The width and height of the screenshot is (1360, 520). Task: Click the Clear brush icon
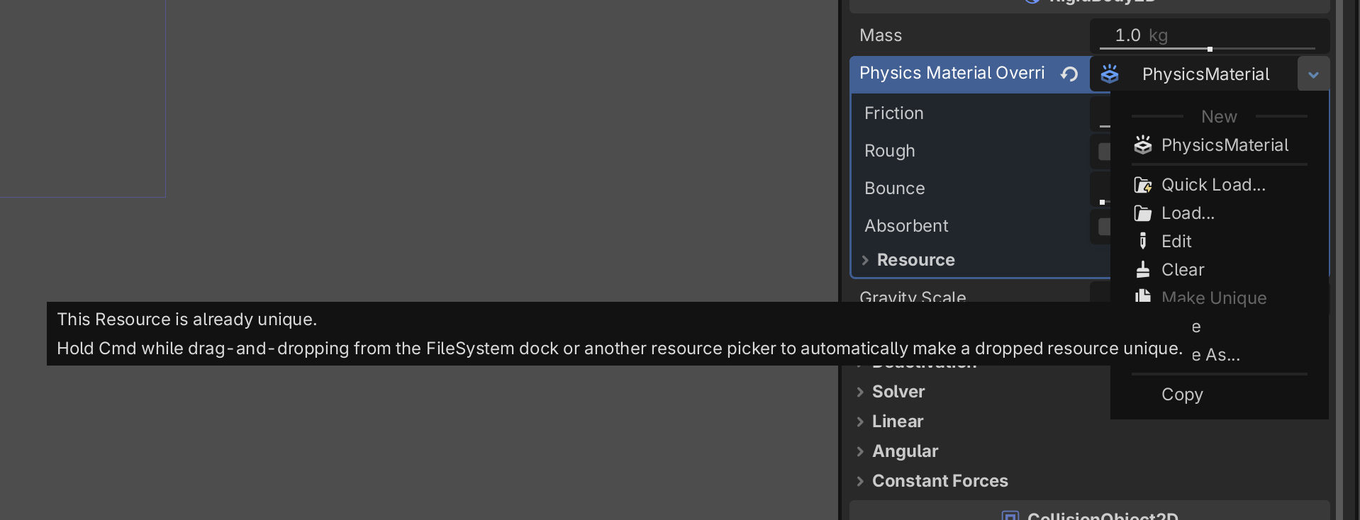coord(1142,270)
